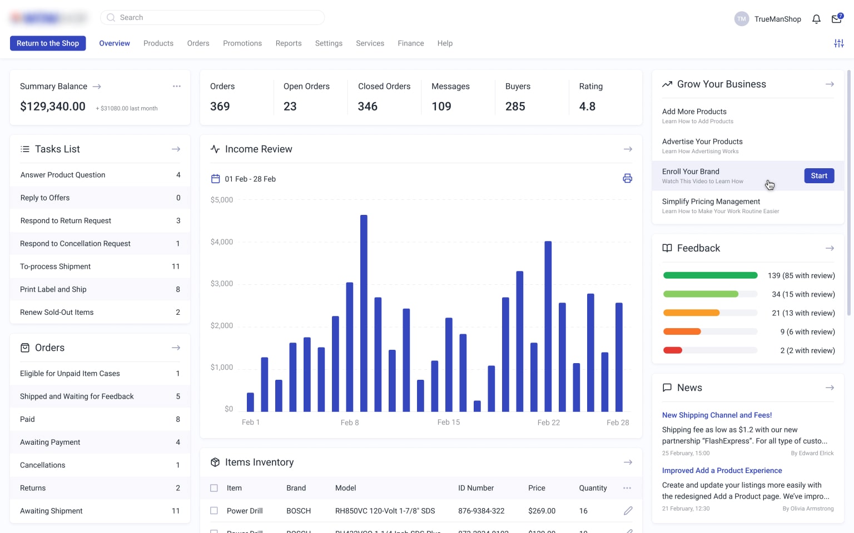Edit the Power Drill inventory entry with pencil icon
The height and width of the screenshot is (533, 854).
[628, 510]
